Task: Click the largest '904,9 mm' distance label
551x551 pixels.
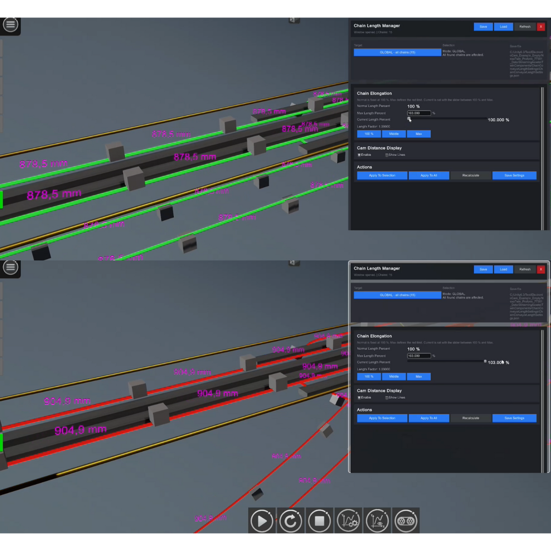Action: [81, 430]
